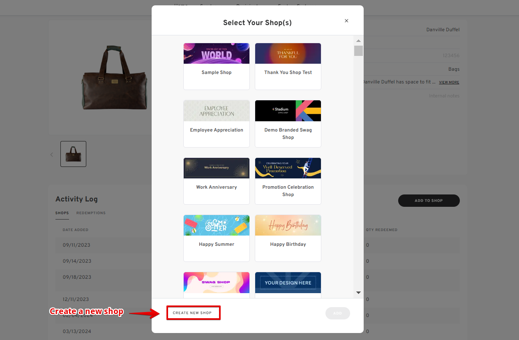The width and height of the screenshot is (519, 340).
Task: Pick the Happy Summer shop
Action: coord(217,238)
